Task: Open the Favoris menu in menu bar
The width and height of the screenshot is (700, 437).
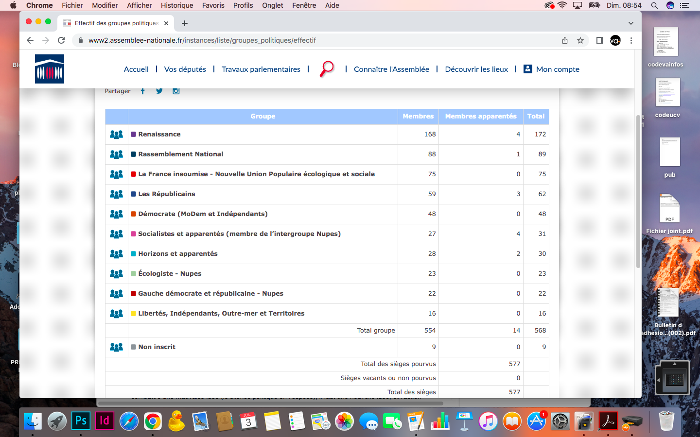Action: click(213, 5)
